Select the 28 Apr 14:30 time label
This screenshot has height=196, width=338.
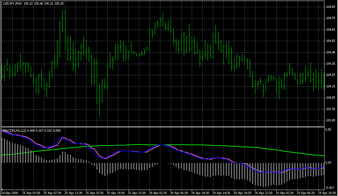[x=220, y=193]
